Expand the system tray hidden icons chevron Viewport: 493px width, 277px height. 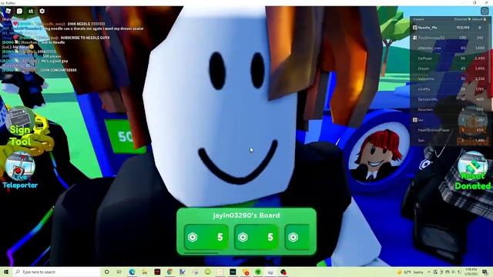429,272
